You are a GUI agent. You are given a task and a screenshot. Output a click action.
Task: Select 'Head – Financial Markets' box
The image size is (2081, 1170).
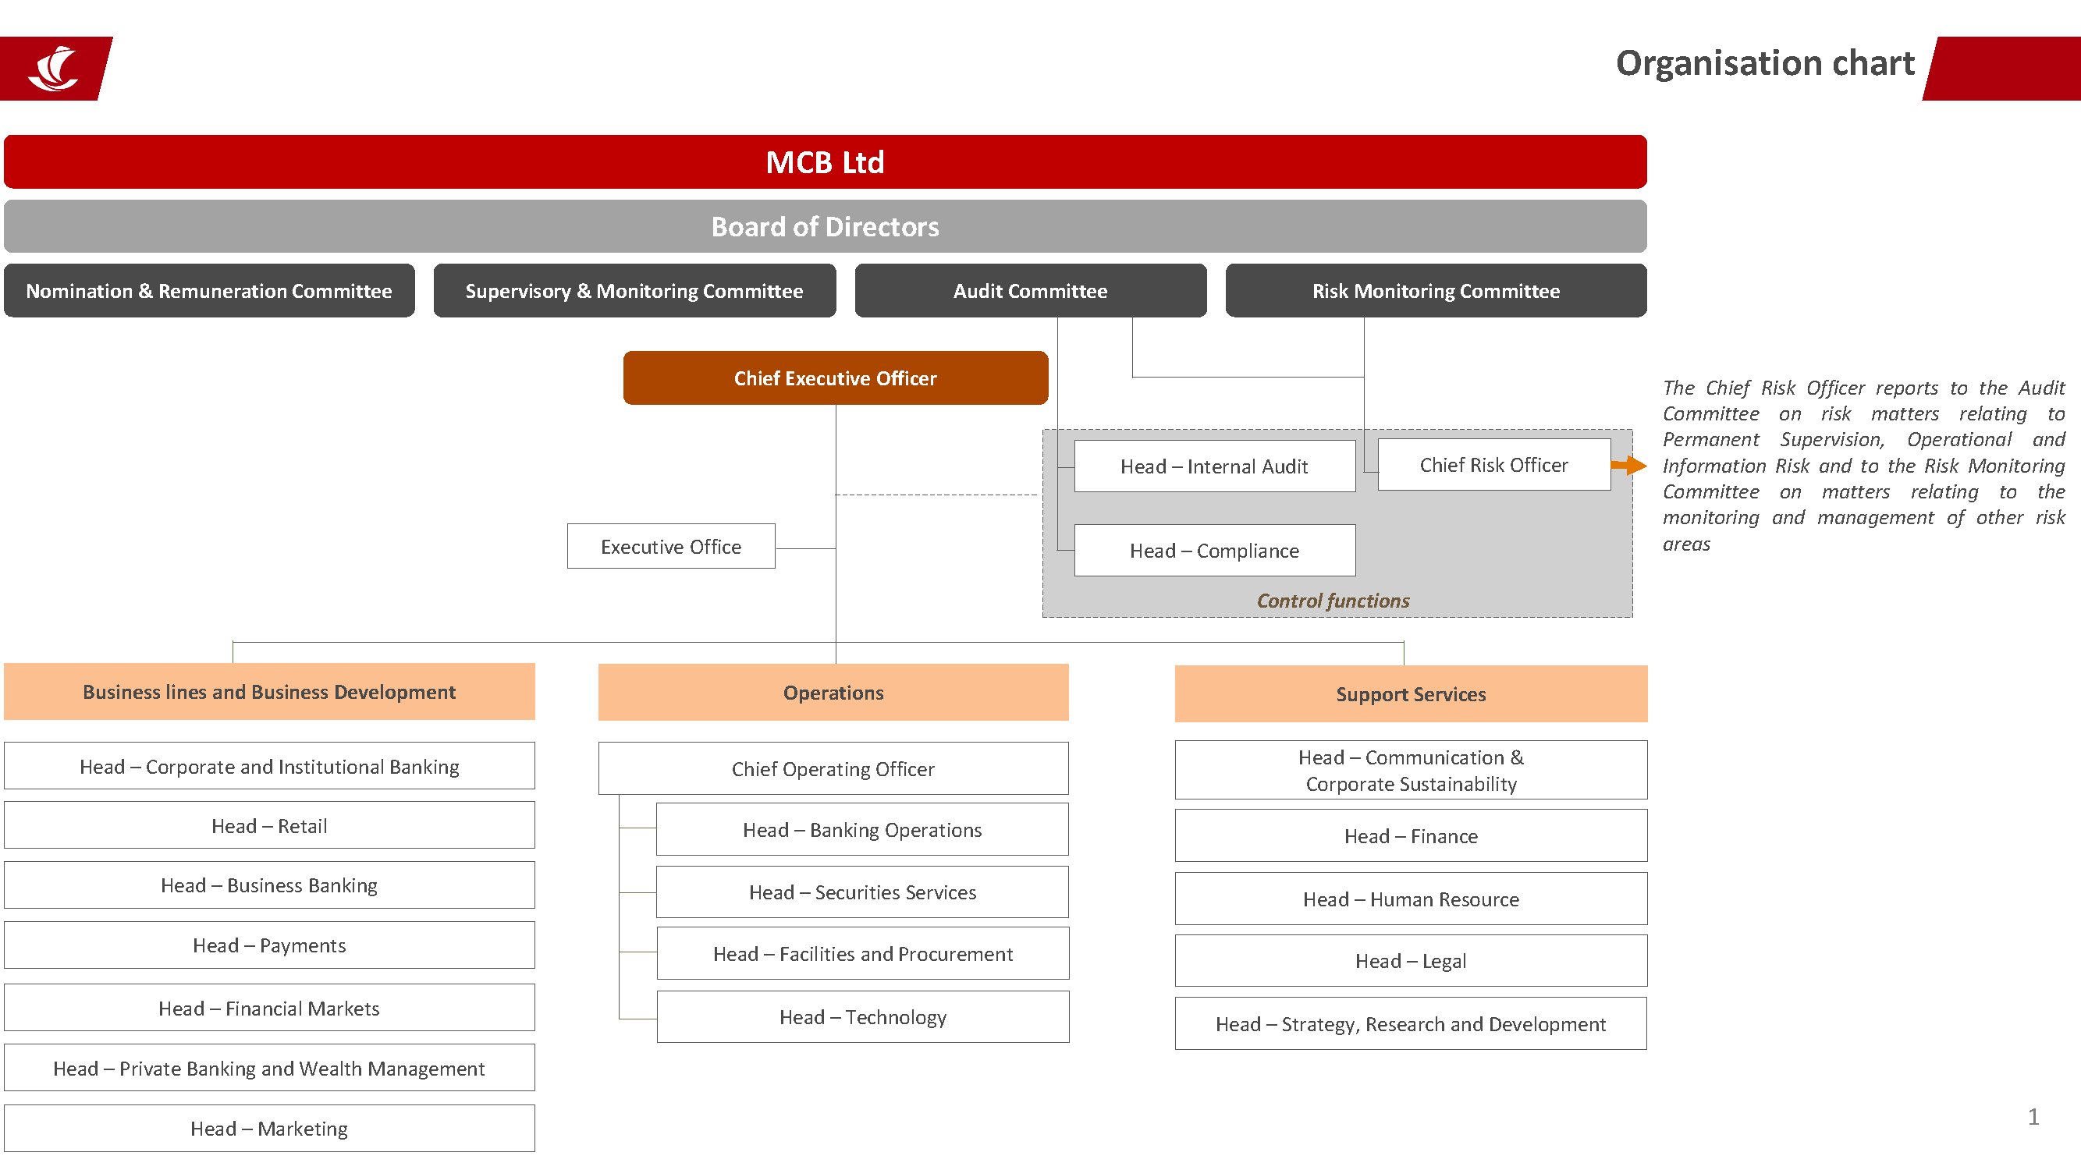(x=269, y=1009)
